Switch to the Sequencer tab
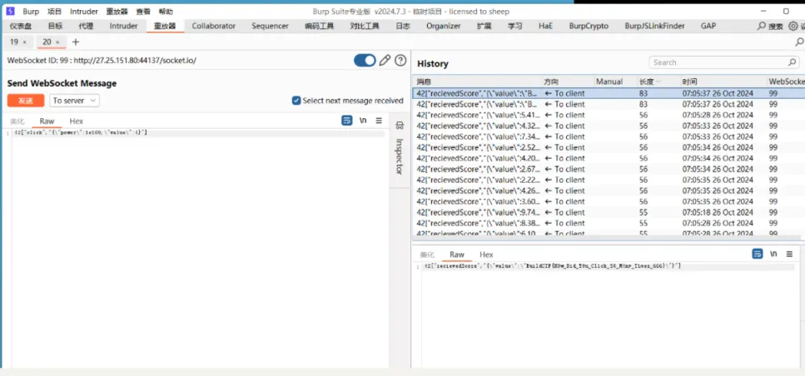 [270, 26]
